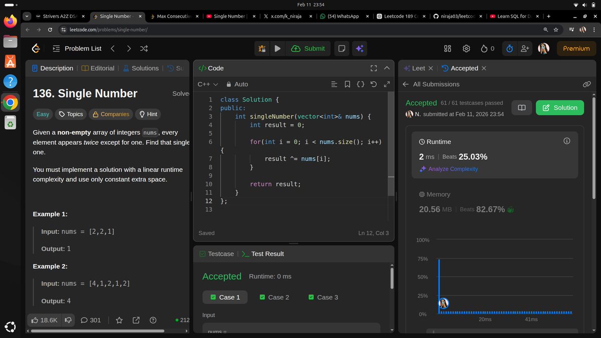Open the feedback help circle icon

(153, 320)
